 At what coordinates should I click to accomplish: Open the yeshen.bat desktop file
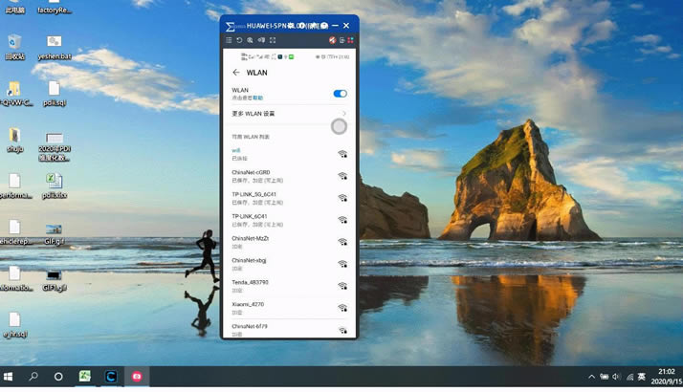(x=55, y=48)
